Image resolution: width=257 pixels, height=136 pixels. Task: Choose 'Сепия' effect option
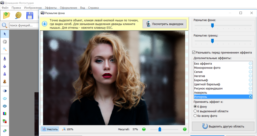click(223, 72)
